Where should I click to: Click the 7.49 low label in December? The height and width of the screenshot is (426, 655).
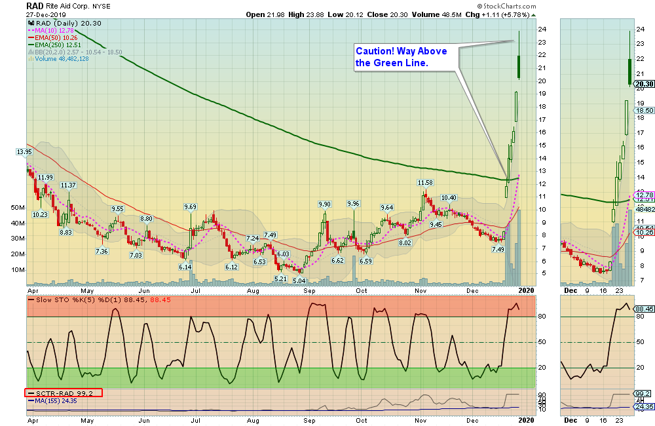pyautogui.click(x=498, y=249)
